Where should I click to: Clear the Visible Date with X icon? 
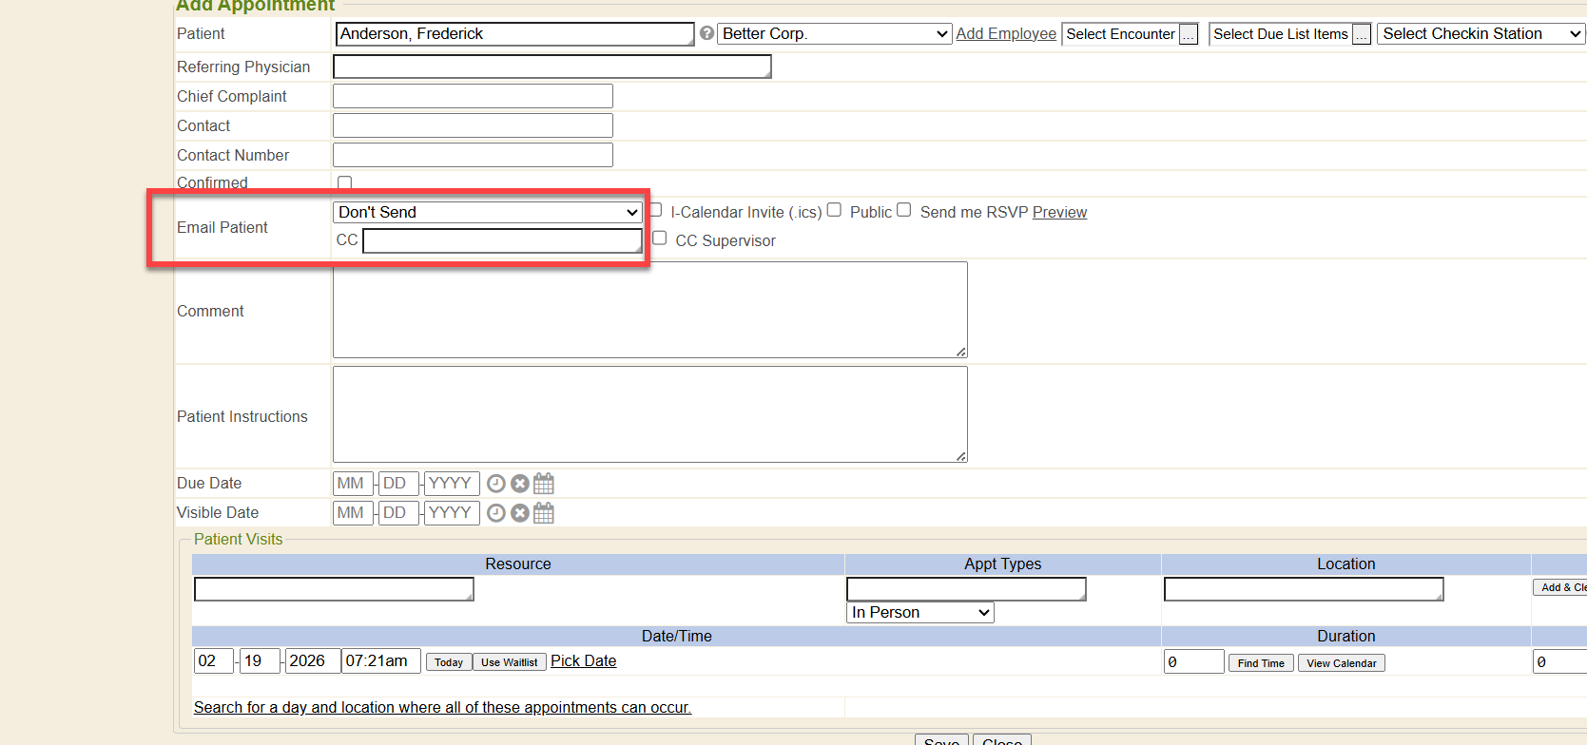point(519,513)
